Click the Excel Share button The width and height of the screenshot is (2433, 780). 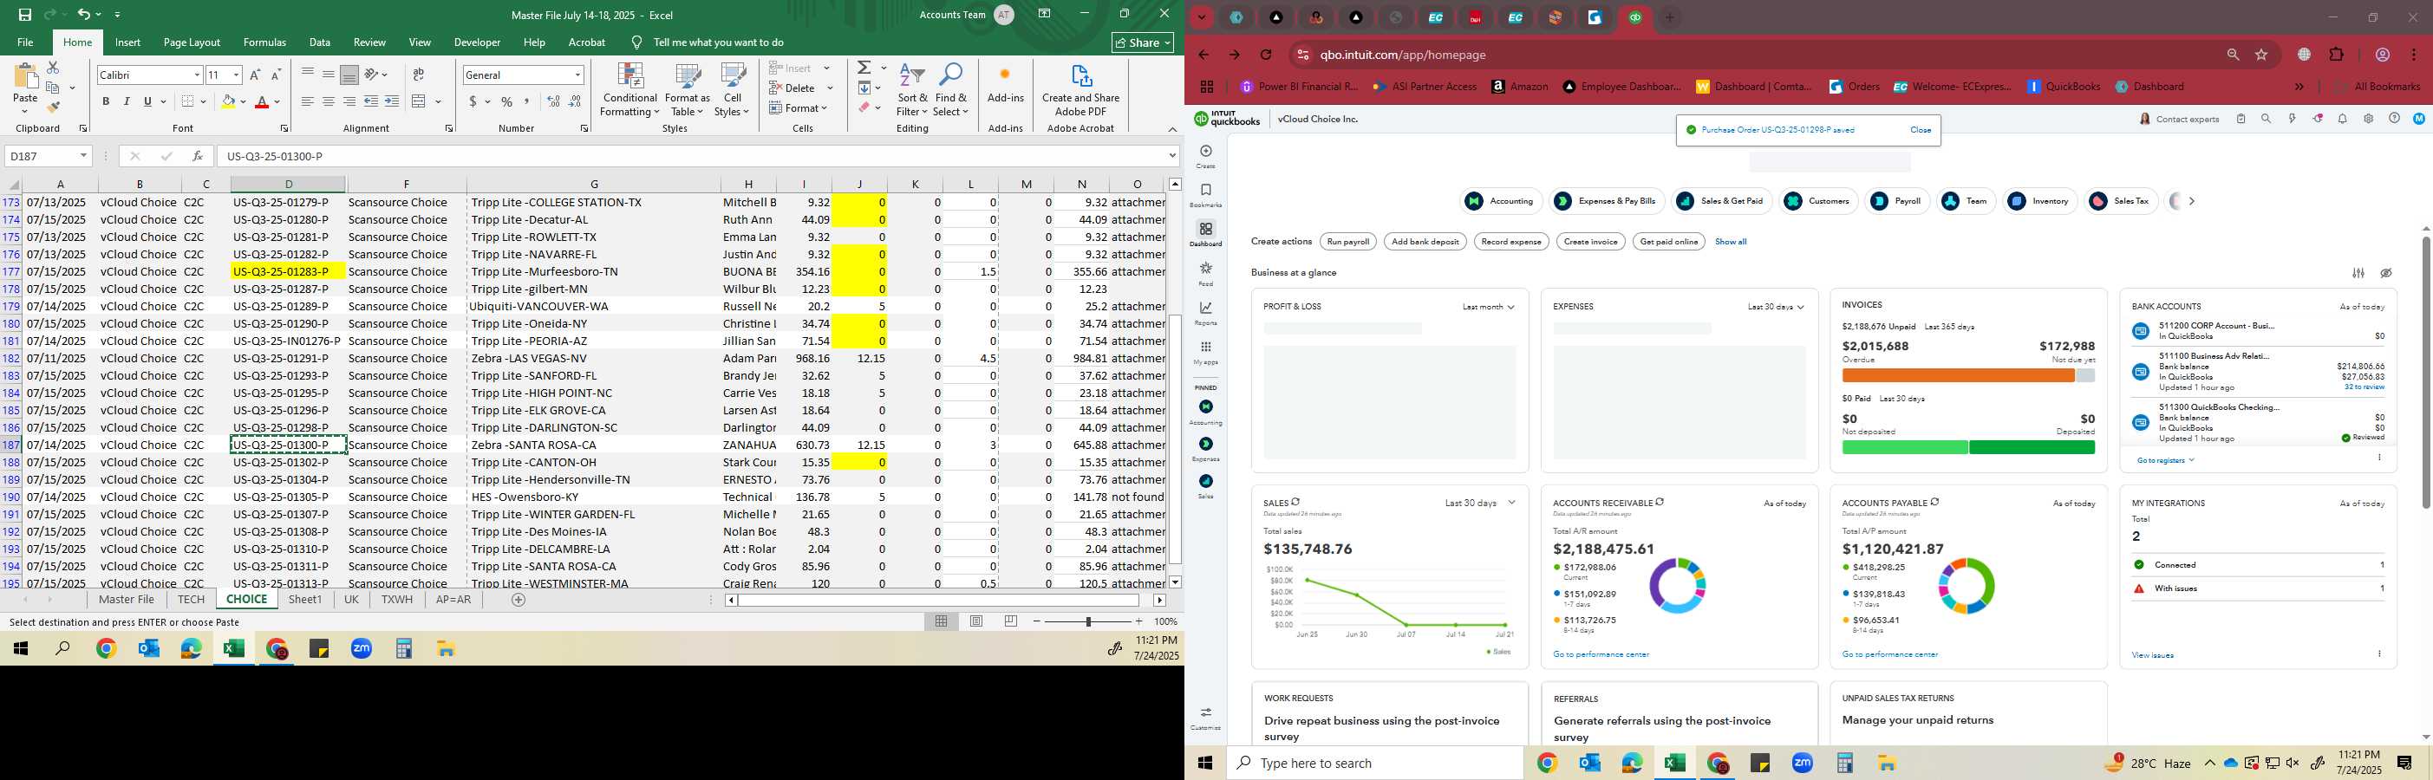(1143, 42)
